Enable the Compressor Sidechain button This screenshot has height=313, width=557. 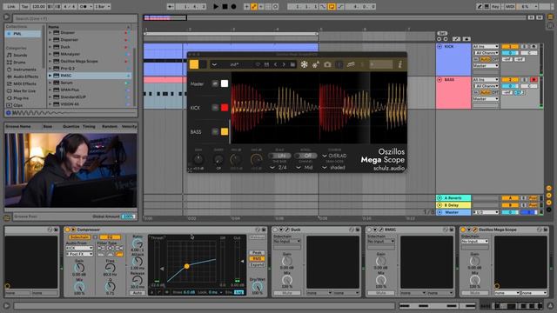pos(79,237)
